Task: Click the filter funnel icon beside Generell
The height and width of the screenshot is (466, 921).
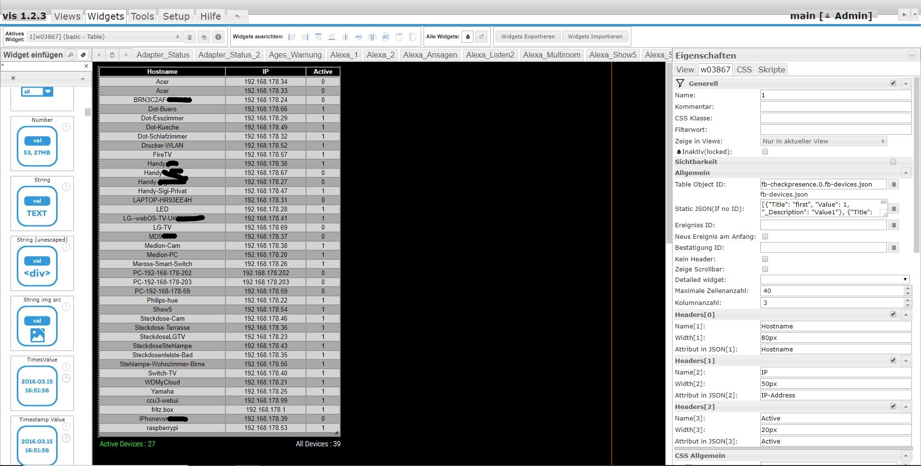Action: click(x=680, y=83)
